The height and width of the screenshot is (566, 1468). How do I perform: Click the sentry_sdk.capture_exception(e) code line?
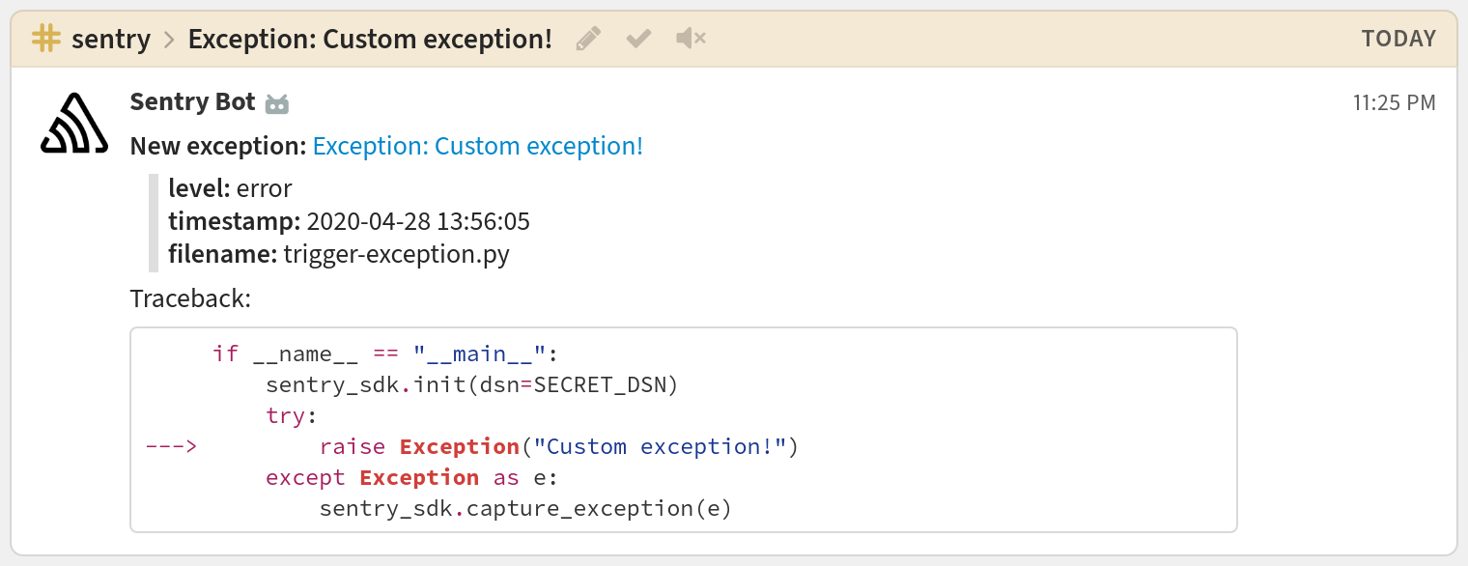525,508
